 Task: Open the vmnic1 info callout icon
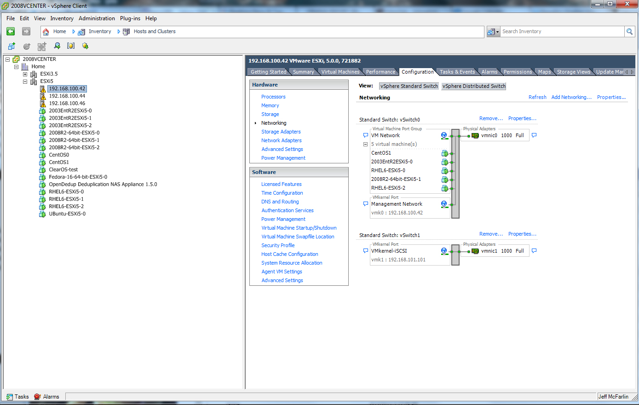coord(534,251)
